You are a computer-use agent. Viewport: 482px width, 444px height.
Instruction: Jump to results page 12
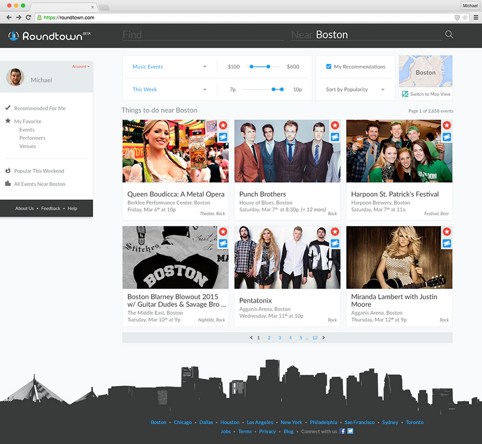click(315, 337)
